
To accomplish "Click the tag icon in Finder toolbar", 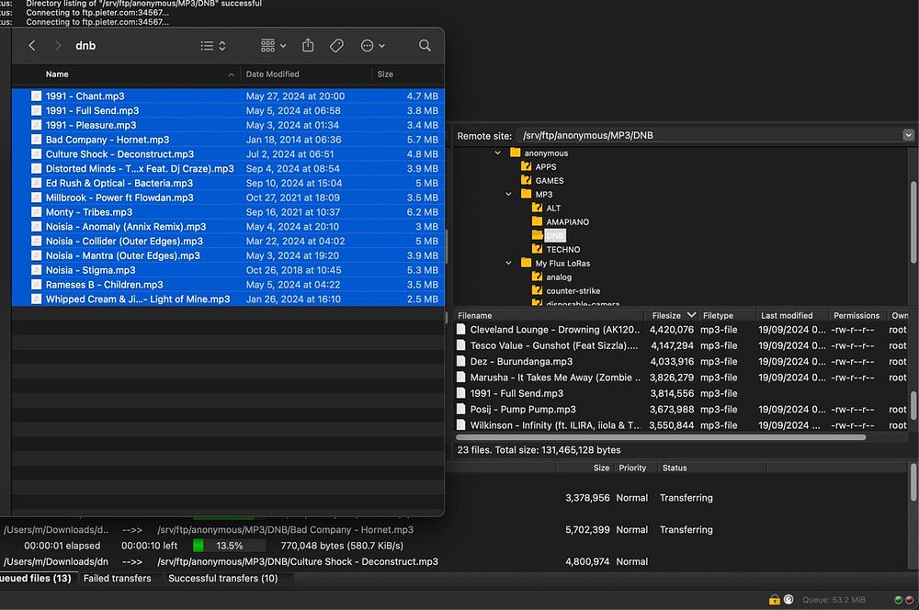I will click(336, 46).
